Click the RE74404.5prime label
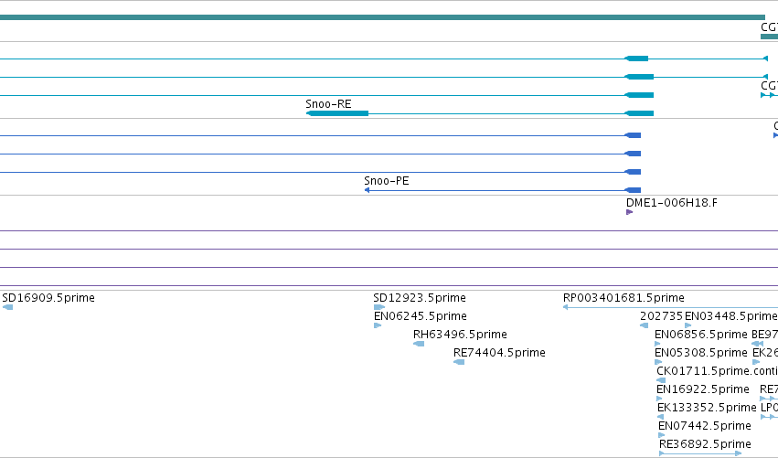778x458 pixels. [499, 353]
